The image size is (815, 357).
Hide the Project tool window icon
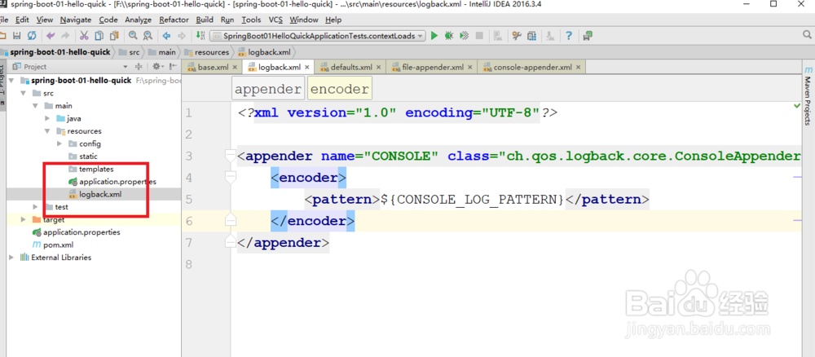point(173,67)
